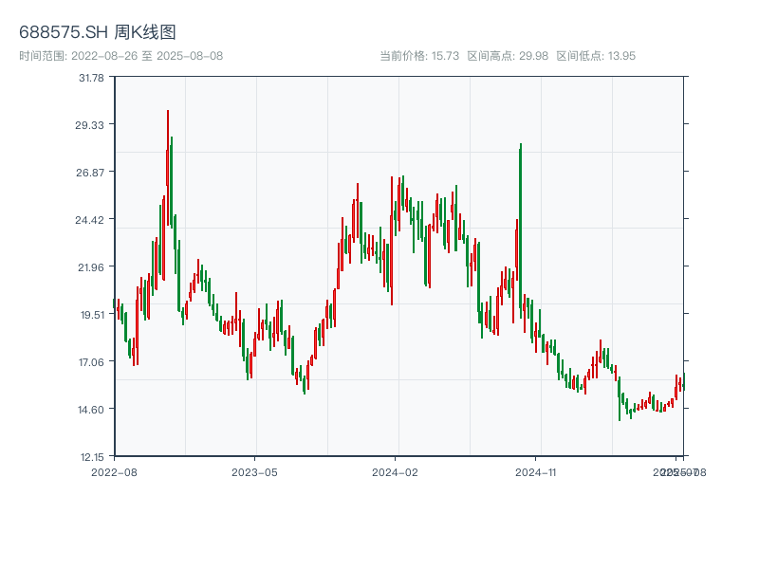Image resolution: width=759 pixels, height=569 pixels.
Task: Click the chart title 688575.SH 周K线图
Action: coord(98,32)
